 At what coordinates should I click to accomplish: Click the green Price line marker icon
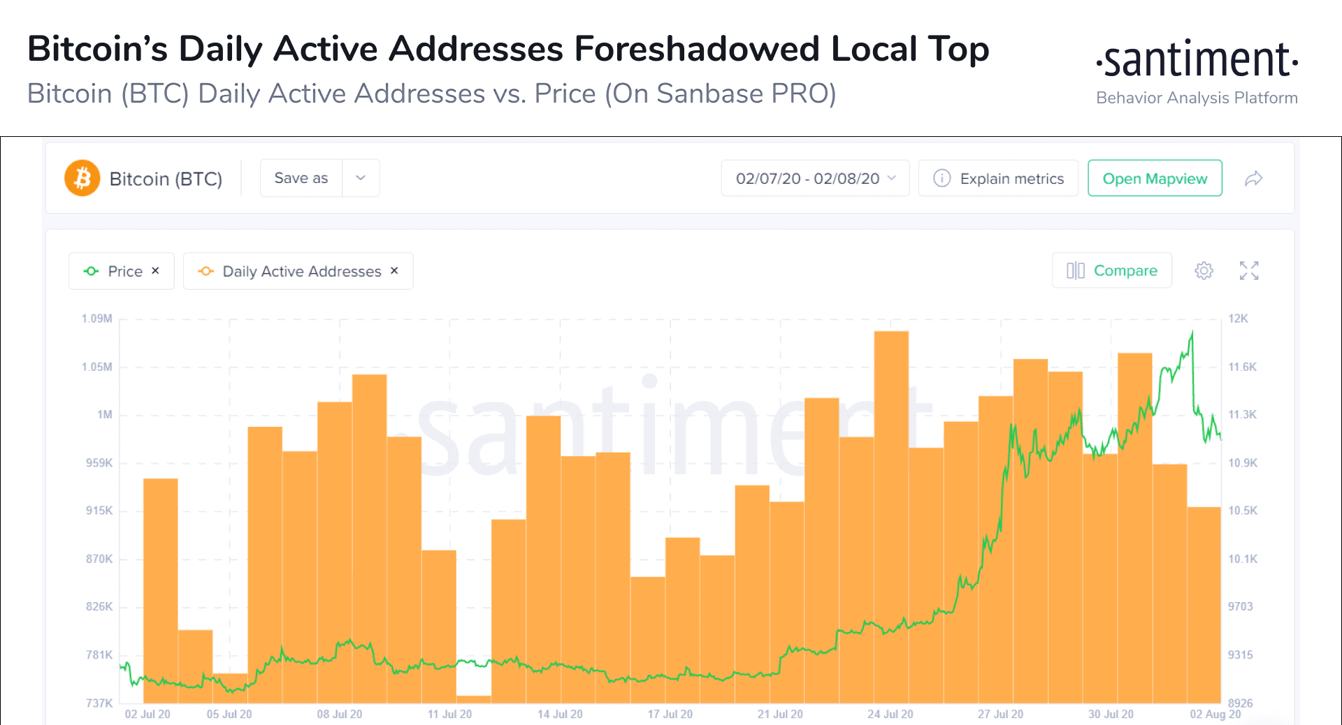point(92,271)
